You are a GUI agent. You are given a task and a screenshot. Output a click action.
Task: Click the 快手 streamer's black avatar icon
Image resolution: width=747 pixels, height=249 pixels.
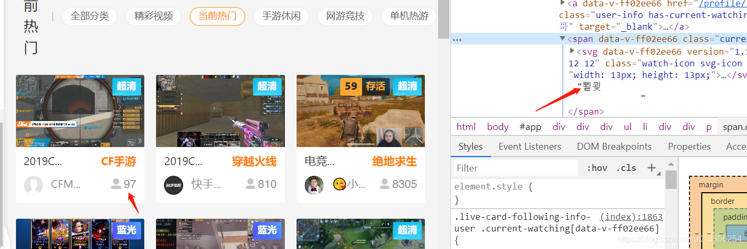(x=174, y=185)
